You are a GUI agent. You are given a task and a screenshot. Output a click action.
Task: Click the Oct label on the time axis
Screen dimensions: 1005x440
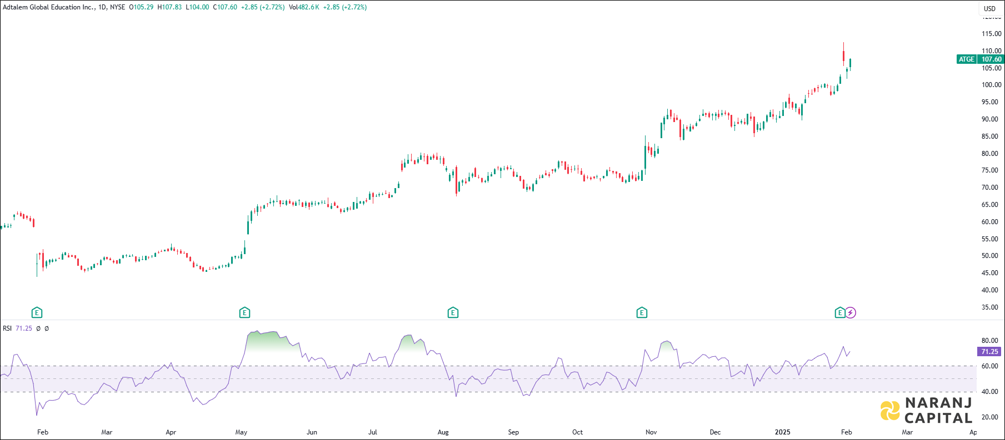point(578,432)
